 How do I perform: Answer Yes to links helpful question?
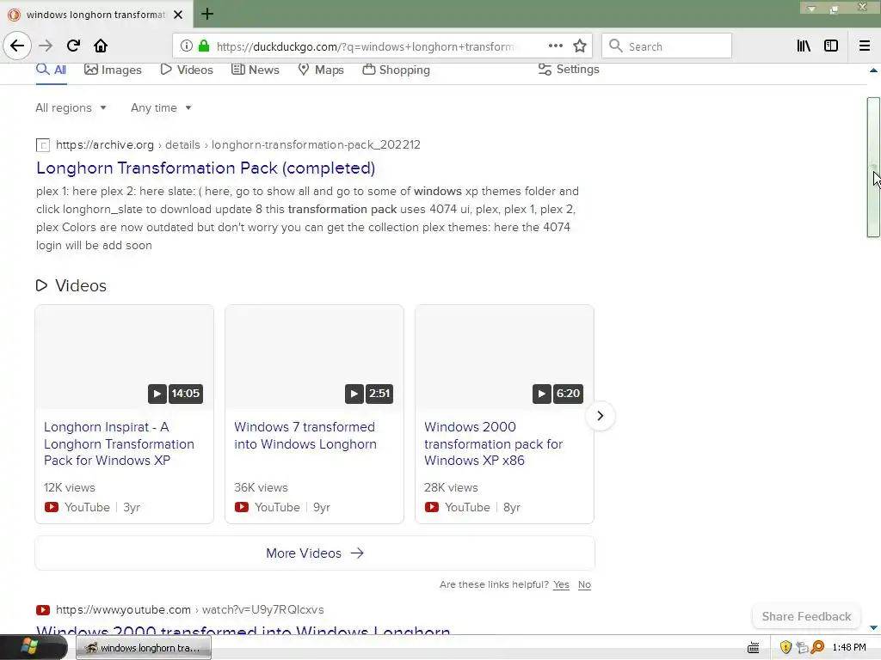click(561, 584)
